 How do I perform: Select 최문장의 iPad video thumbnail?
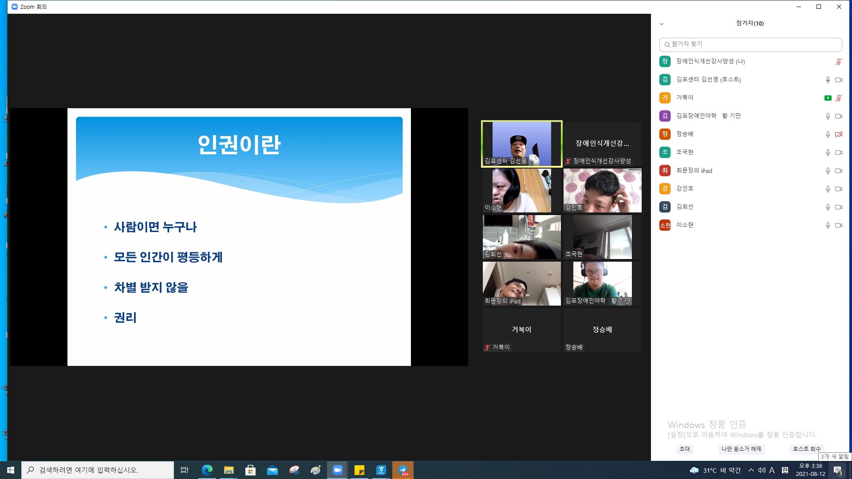[521, 283]
